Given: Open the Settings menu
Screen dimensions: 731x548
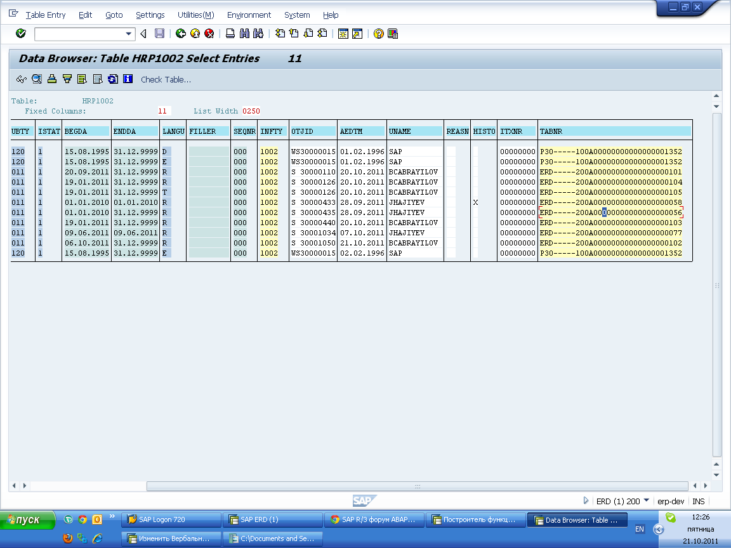Looking at the screenshot, I should 150,15.
